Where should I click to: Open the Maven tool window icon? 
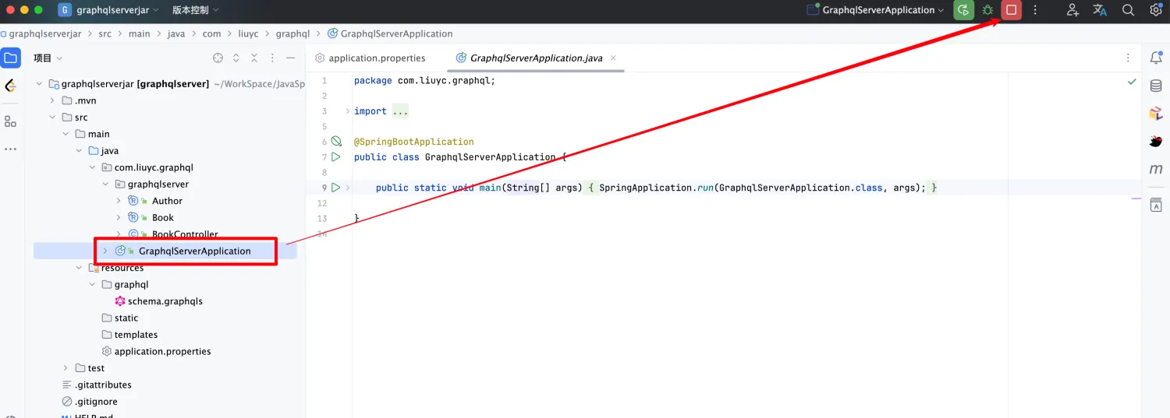[x=1156, y=169]
